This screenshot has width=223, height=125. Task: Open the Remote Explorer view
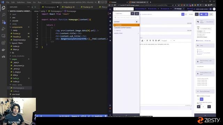pyautogui.click(x=3, y=36)
